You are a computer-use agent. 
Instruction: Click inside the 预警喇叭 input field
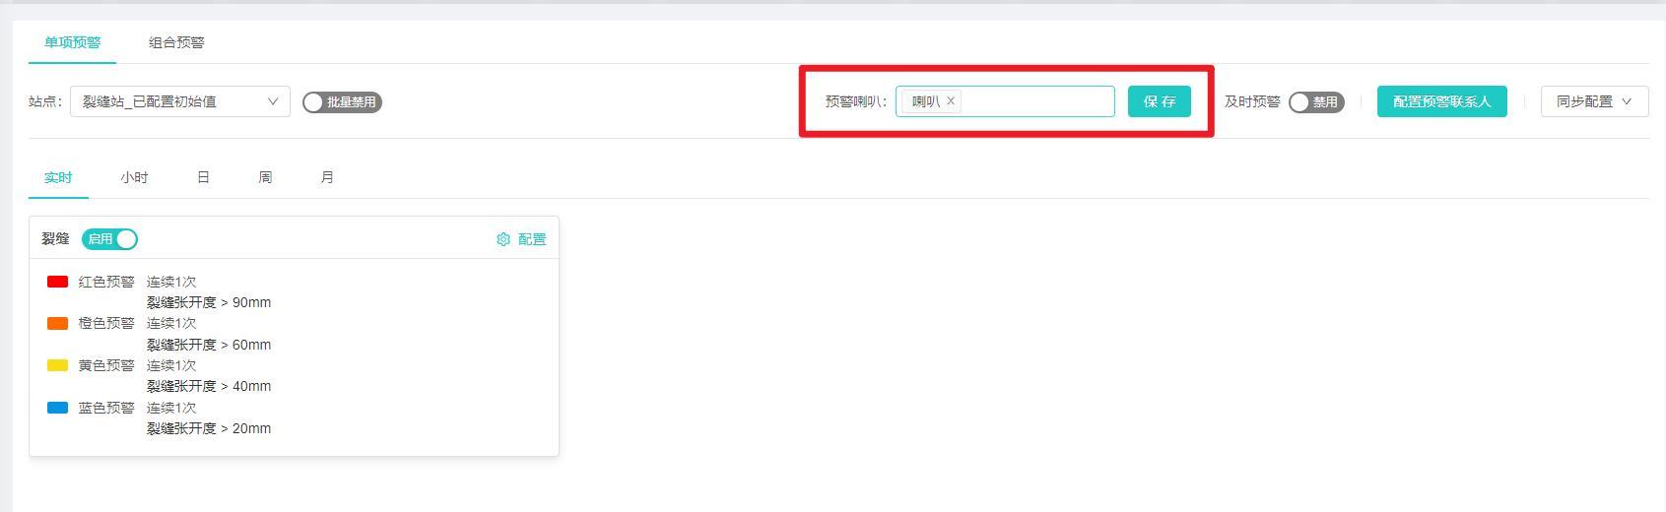pos(1034,101)
